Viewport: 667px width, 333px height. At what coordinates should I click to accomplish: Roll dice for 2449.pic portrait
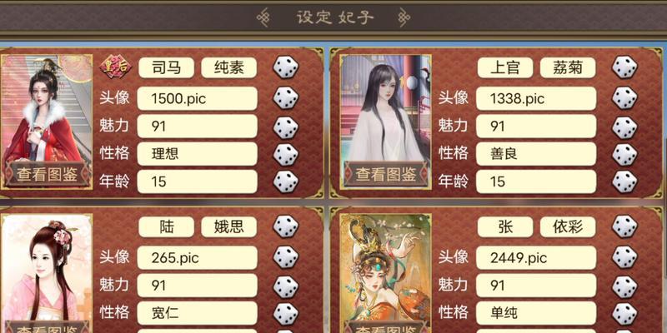click(x=624, y=257)
